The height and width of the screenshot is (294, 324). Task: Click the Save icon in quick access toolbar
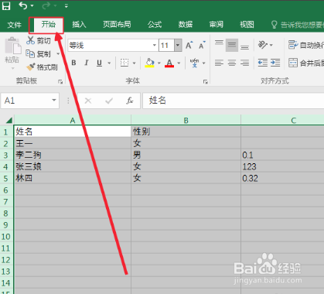(x=6, y=5)
